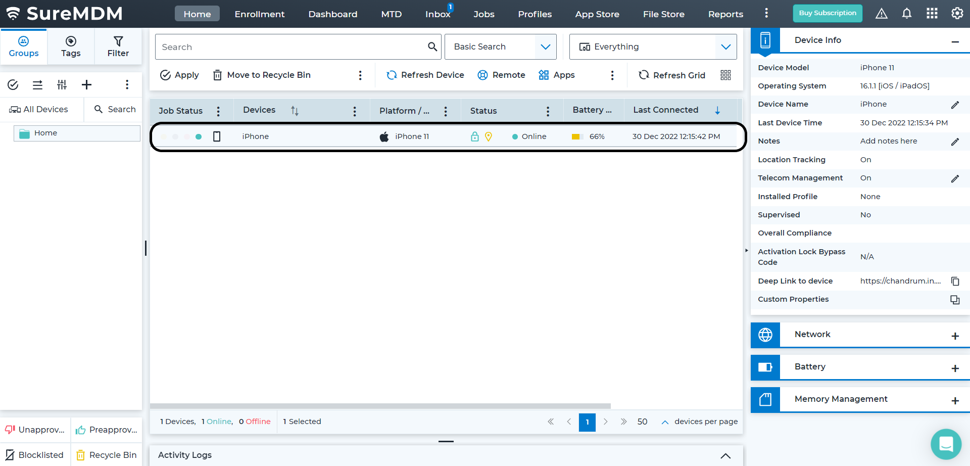Open the live chat bubble
This screenshot has height=466, width=970.
946,444
